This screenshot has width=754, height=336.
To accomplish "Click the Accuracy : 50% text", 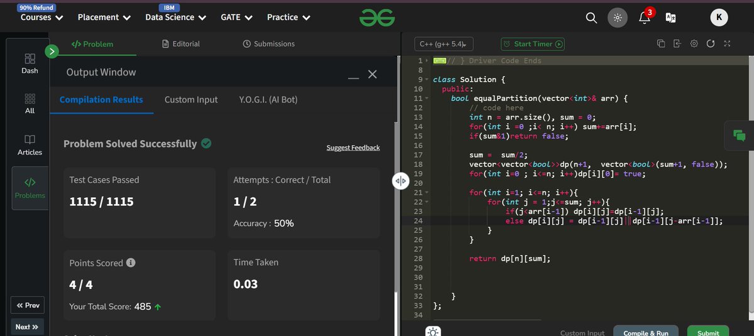I will (263, 224).
